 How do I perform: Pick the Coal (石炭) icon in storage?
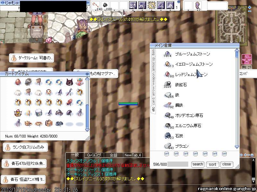[168, 135]
